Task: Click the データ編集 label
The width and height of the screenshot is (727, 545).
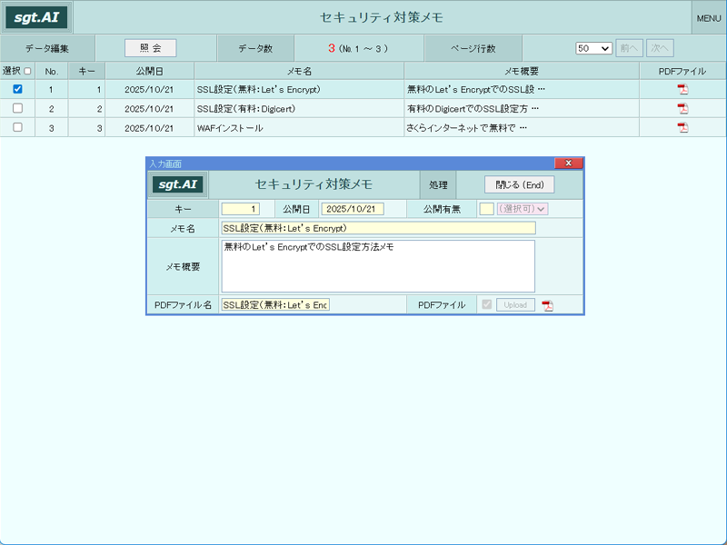Action: tap(47, 48)
